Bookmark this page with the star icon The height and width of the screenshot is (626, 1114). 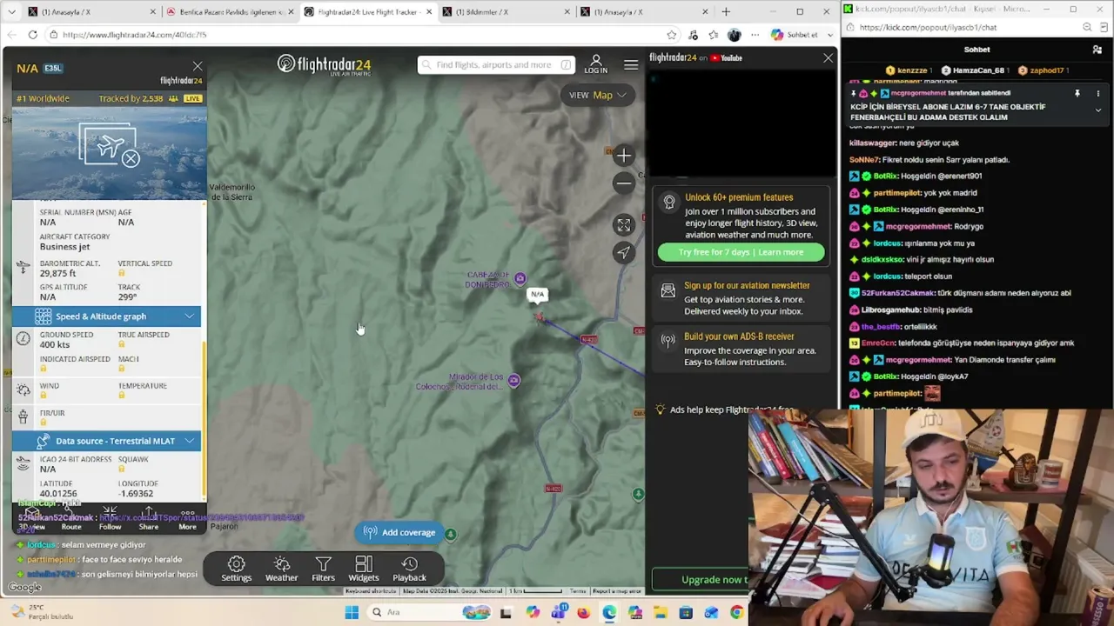click(x=672, y=35)
